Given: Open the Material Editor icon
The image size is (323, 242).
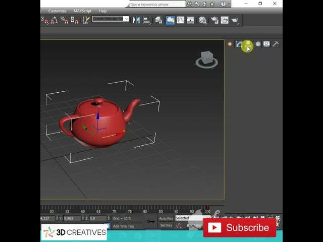Looking at the screenshot, I should 203,20.
